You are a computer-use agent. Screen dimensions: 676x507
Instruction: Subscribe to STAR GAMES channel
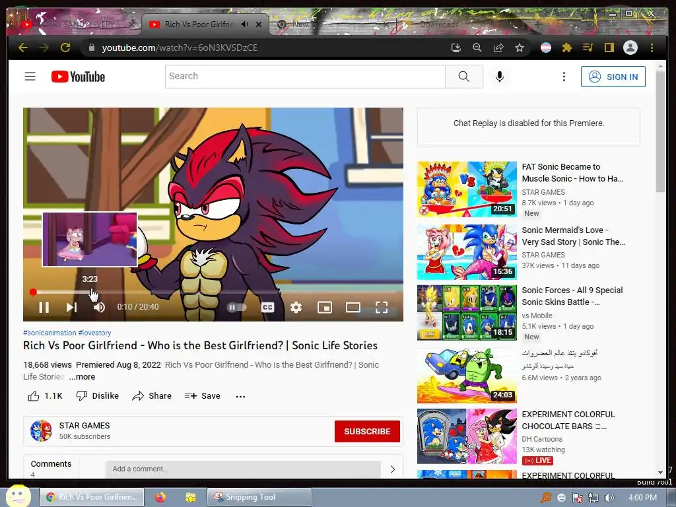click(367, 431)
